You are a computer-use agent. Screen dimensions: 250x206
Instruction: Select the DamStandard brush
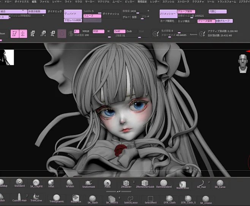pos(164,184)
